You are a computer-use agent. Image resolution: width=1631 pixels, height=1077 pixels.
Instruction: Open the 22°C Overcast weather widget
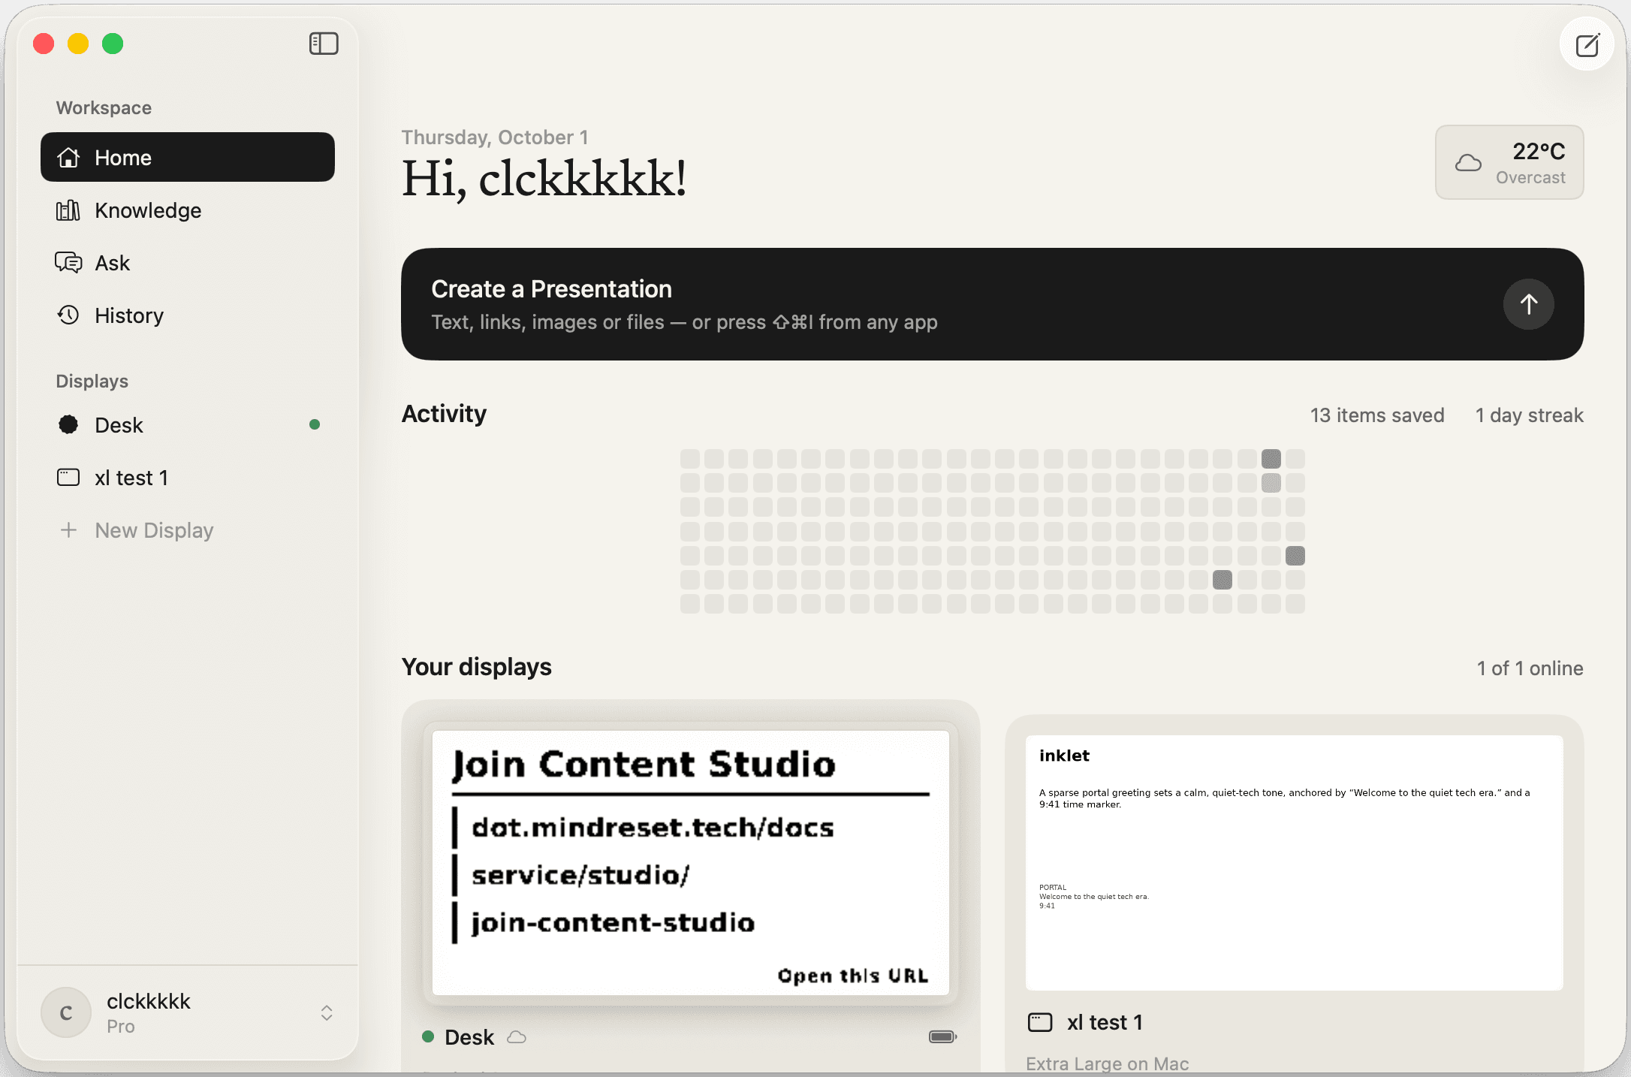pyautogui.click(x=1509, y=162)
